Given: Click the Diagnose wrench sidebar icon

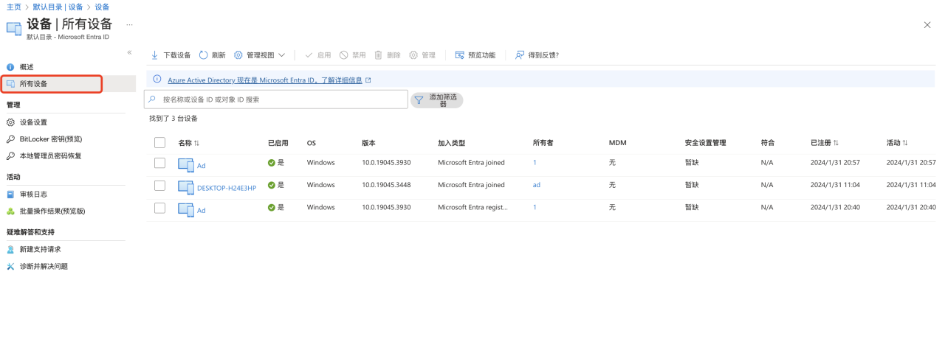Looking at the screenshot, I should (10, 267).
